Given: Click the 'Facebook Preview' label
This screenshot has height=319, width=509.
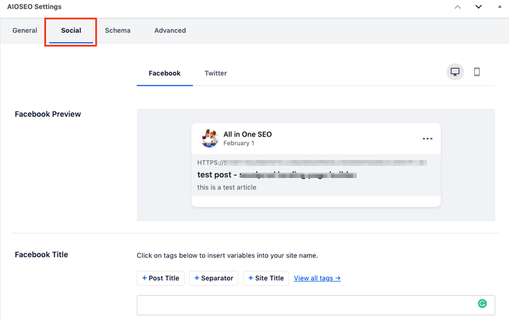Looking at the screenshot, I should 48,114.
